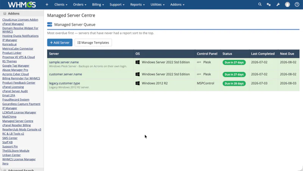Viewport: 303px width, 171px height.
Task: Open cPanel Reseller Billing link
Action: pos(16,125)
